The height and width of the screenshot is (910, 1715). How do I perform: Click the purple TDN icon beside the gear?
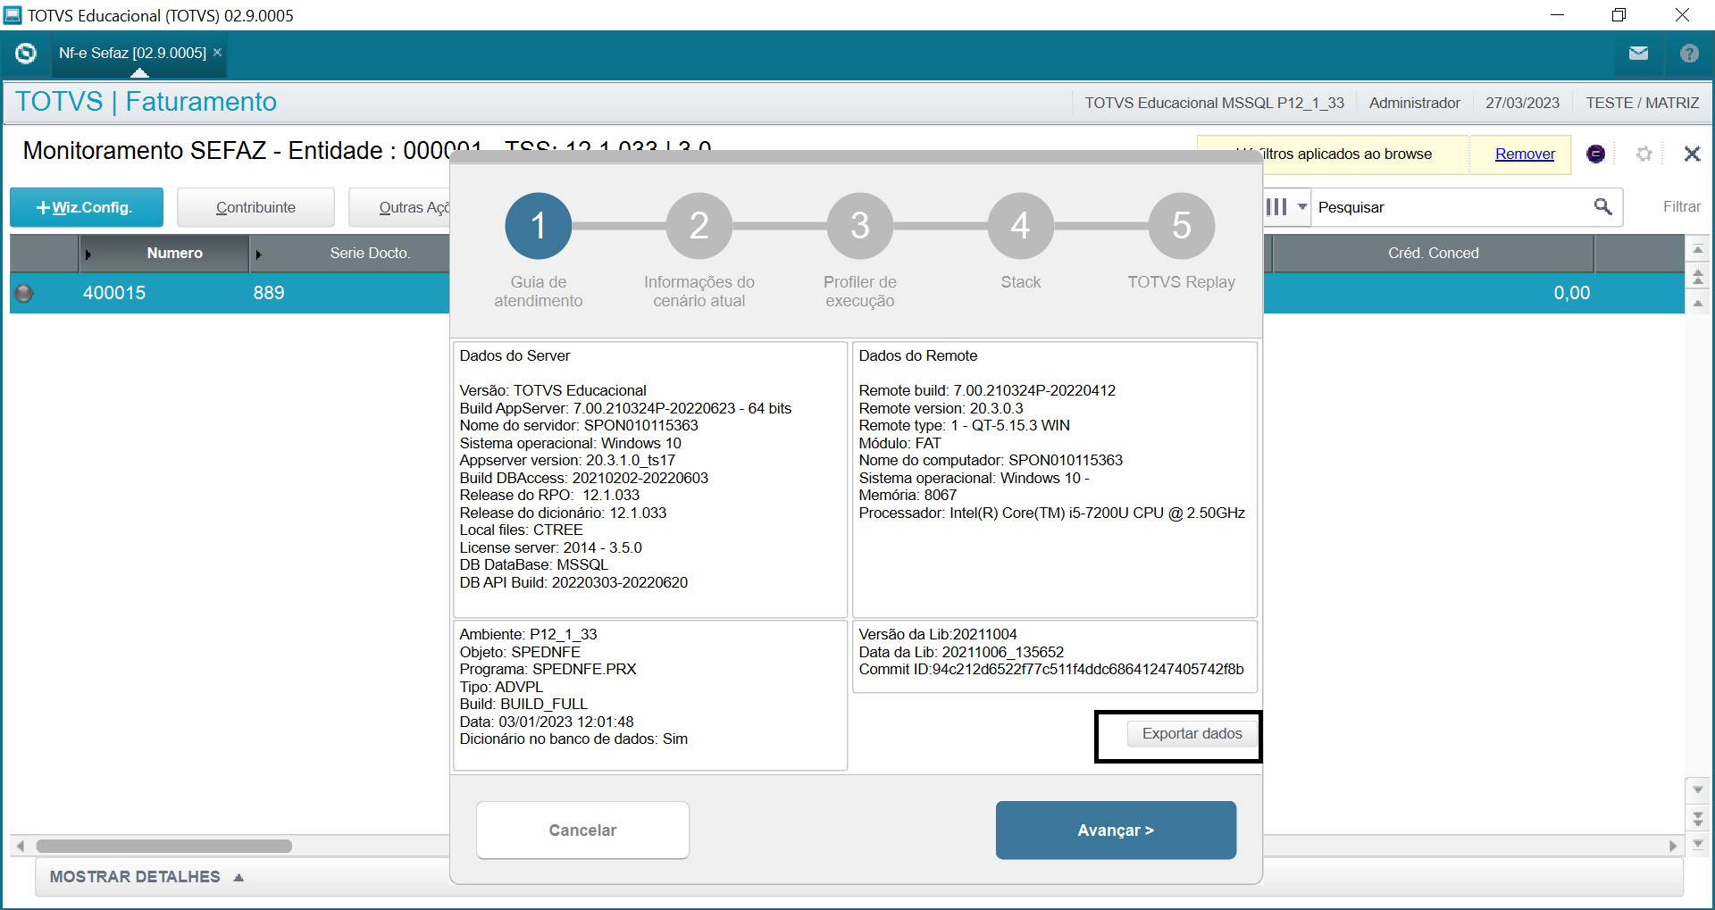click(1596, 154)
